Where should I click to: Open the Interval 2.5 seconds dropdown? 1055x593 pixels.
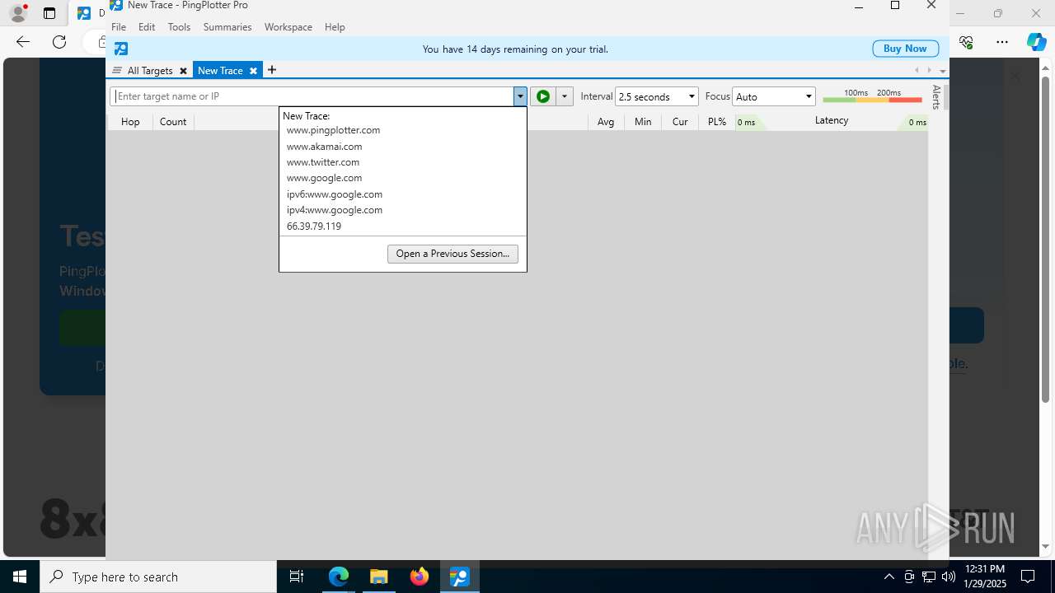(x=657, y=96)
